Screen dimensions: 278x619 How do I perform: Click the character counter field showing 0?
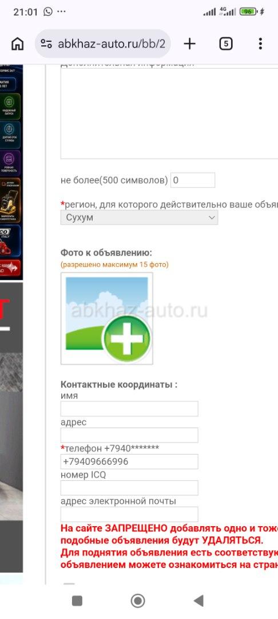pos(193,180)
